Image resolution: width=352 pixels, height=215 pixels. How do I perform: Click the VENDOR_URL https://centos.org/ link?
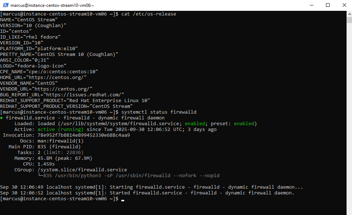tap(62, 89)
